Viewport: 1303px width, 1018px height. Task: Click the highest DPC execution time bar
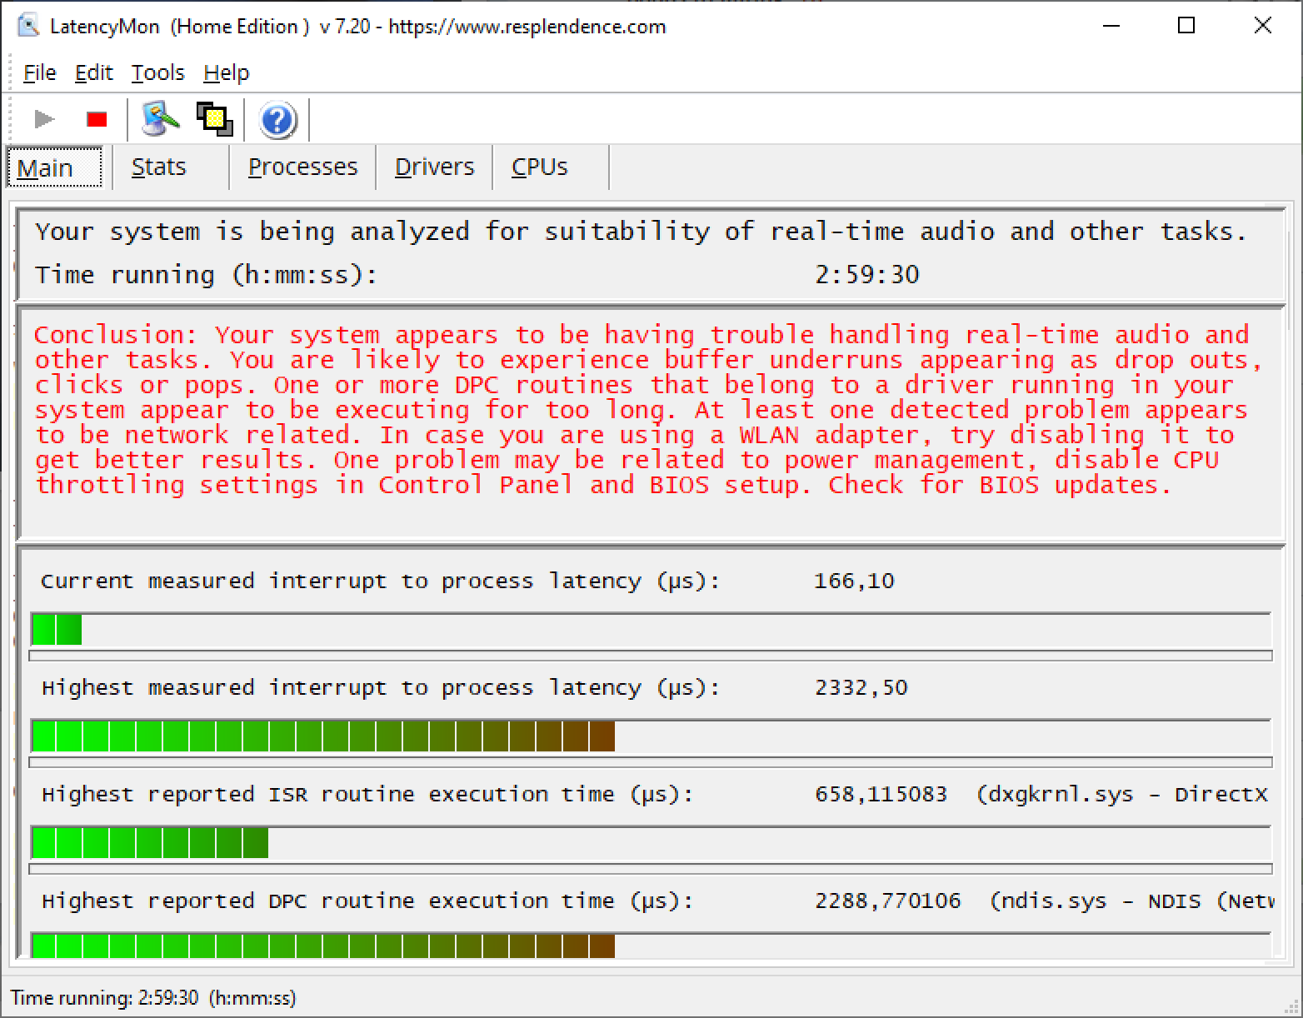click(651, 946)
